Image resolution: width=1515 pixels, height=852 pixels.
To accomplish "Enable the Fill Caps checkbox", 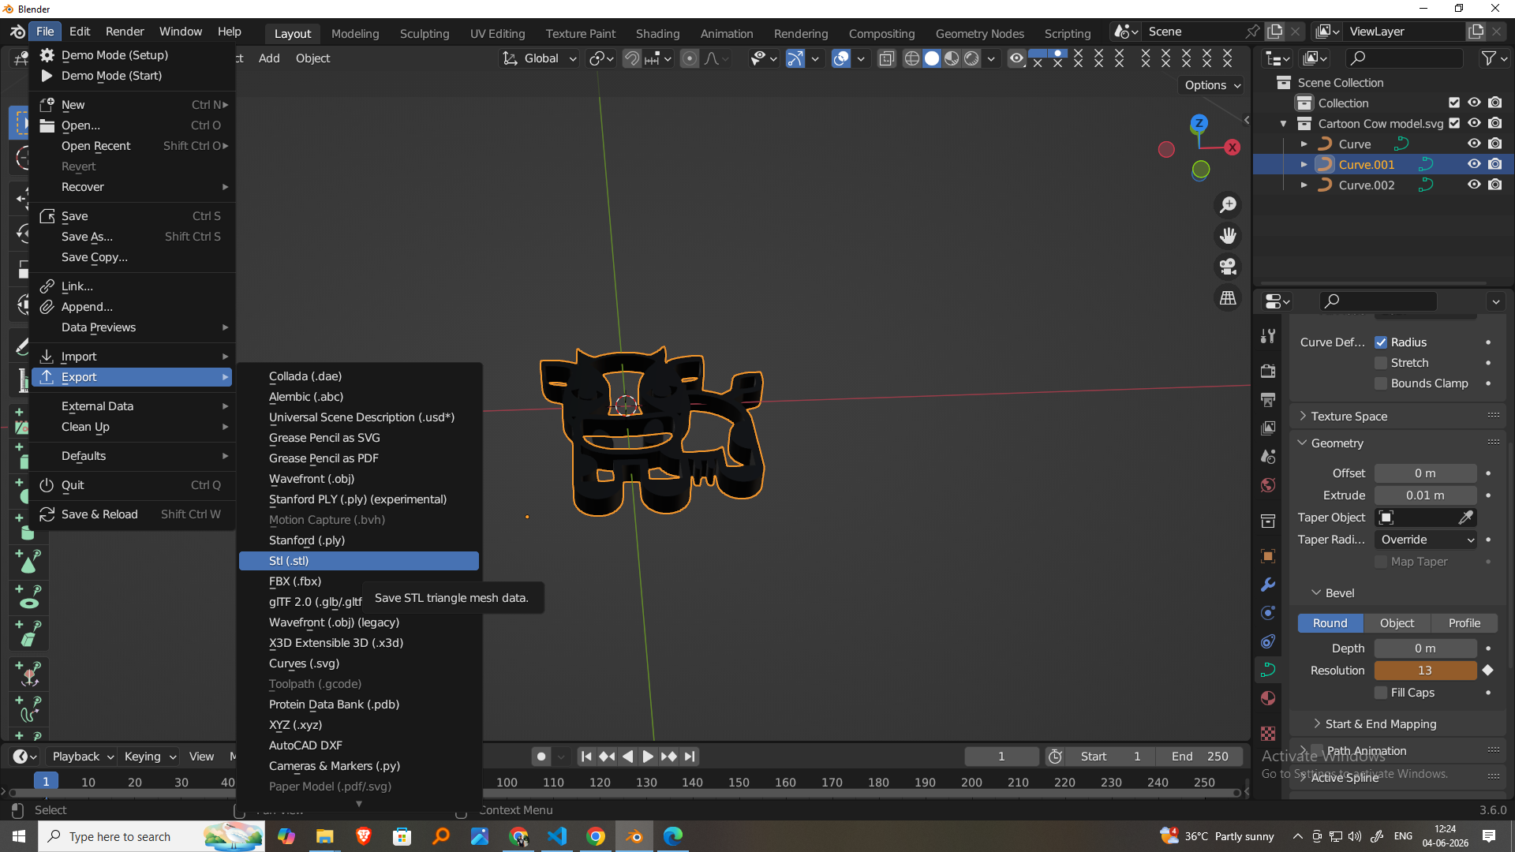I will click(1381, 693).
